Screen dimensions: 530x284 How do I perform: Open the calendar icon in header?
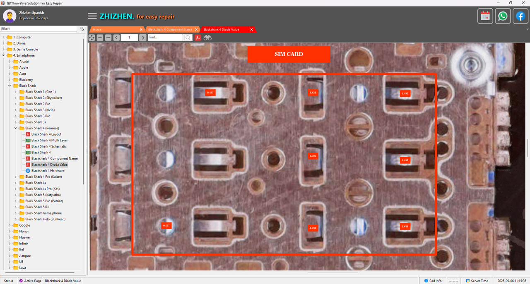pos(485,16)
